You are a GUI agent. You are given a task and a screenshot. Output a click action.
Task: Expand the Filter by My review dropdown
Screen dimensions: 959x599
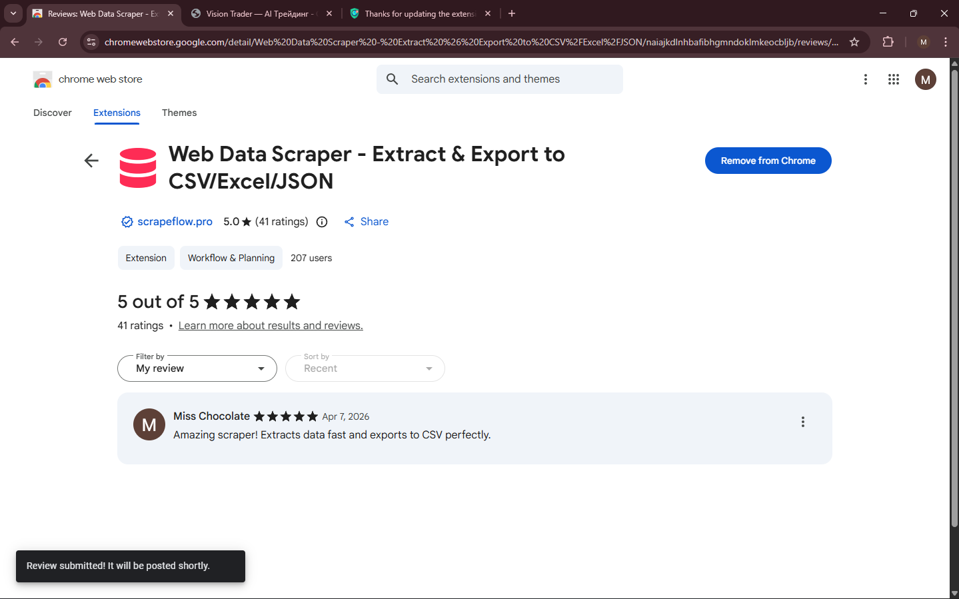[x=197, y=368]
